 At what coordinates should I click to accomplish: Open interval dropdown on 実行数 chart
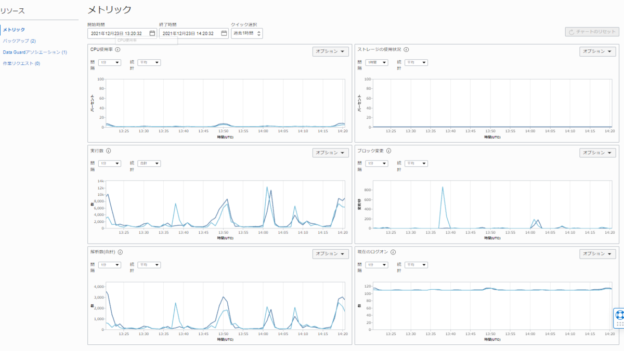tap(110, 164)
